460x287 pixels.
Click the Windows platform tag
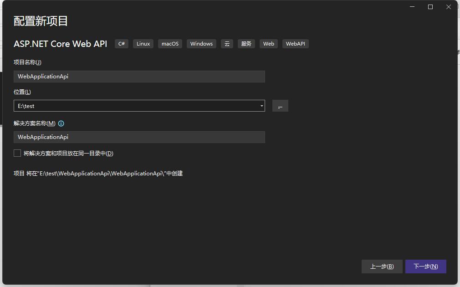(201, 44)
